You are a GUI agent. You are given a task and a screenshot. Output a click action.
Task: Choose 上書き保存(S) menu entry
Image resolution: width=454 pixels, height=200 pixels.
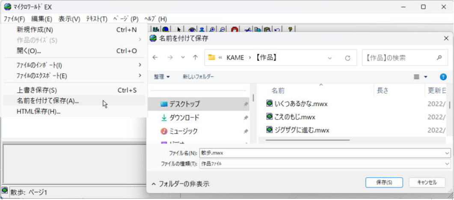[74, 90]
